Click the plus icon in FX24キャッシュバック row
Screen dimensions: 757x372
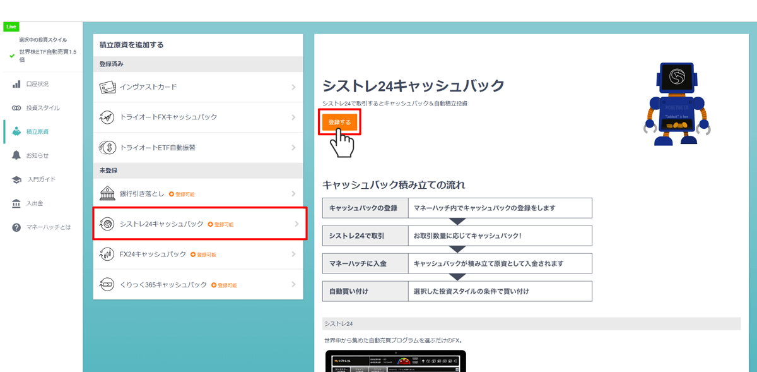point(193,255)
